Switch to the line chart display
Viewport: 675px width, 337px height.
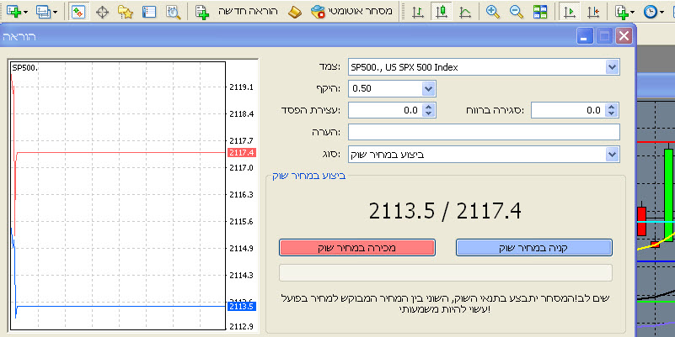coord(464,12)
